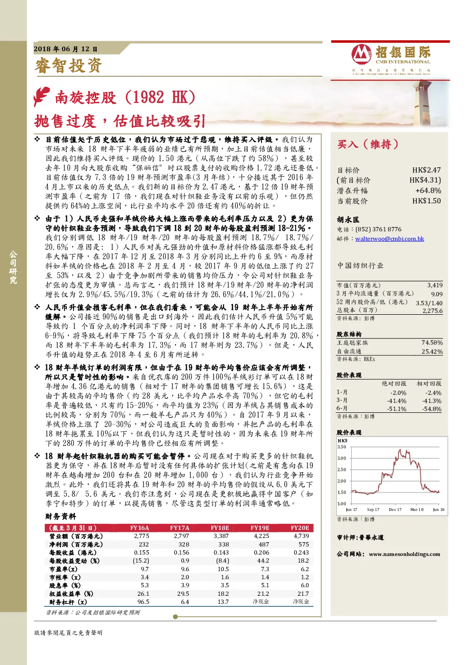Select the title 南旋控股 (1982 HK)
This screenshot has height=665, width=470.
pyautogui.click(x=125, y=97)
